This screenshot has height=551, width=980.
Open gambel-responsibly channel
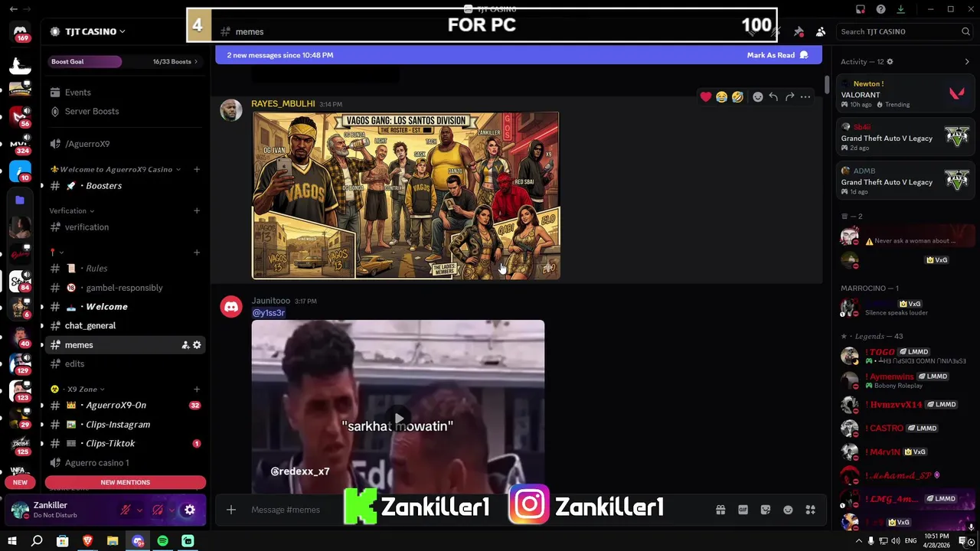(125, 288)
